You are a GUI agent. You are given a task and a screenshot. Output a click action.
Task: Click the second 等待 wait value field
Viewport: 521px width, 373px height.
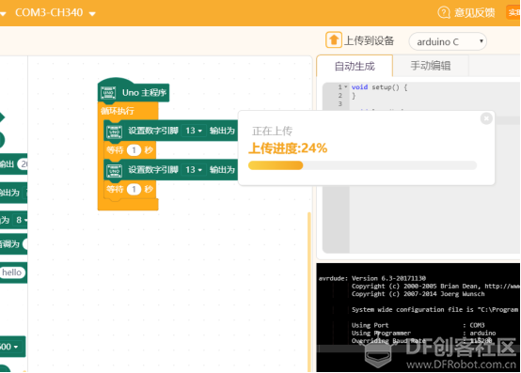134,190
